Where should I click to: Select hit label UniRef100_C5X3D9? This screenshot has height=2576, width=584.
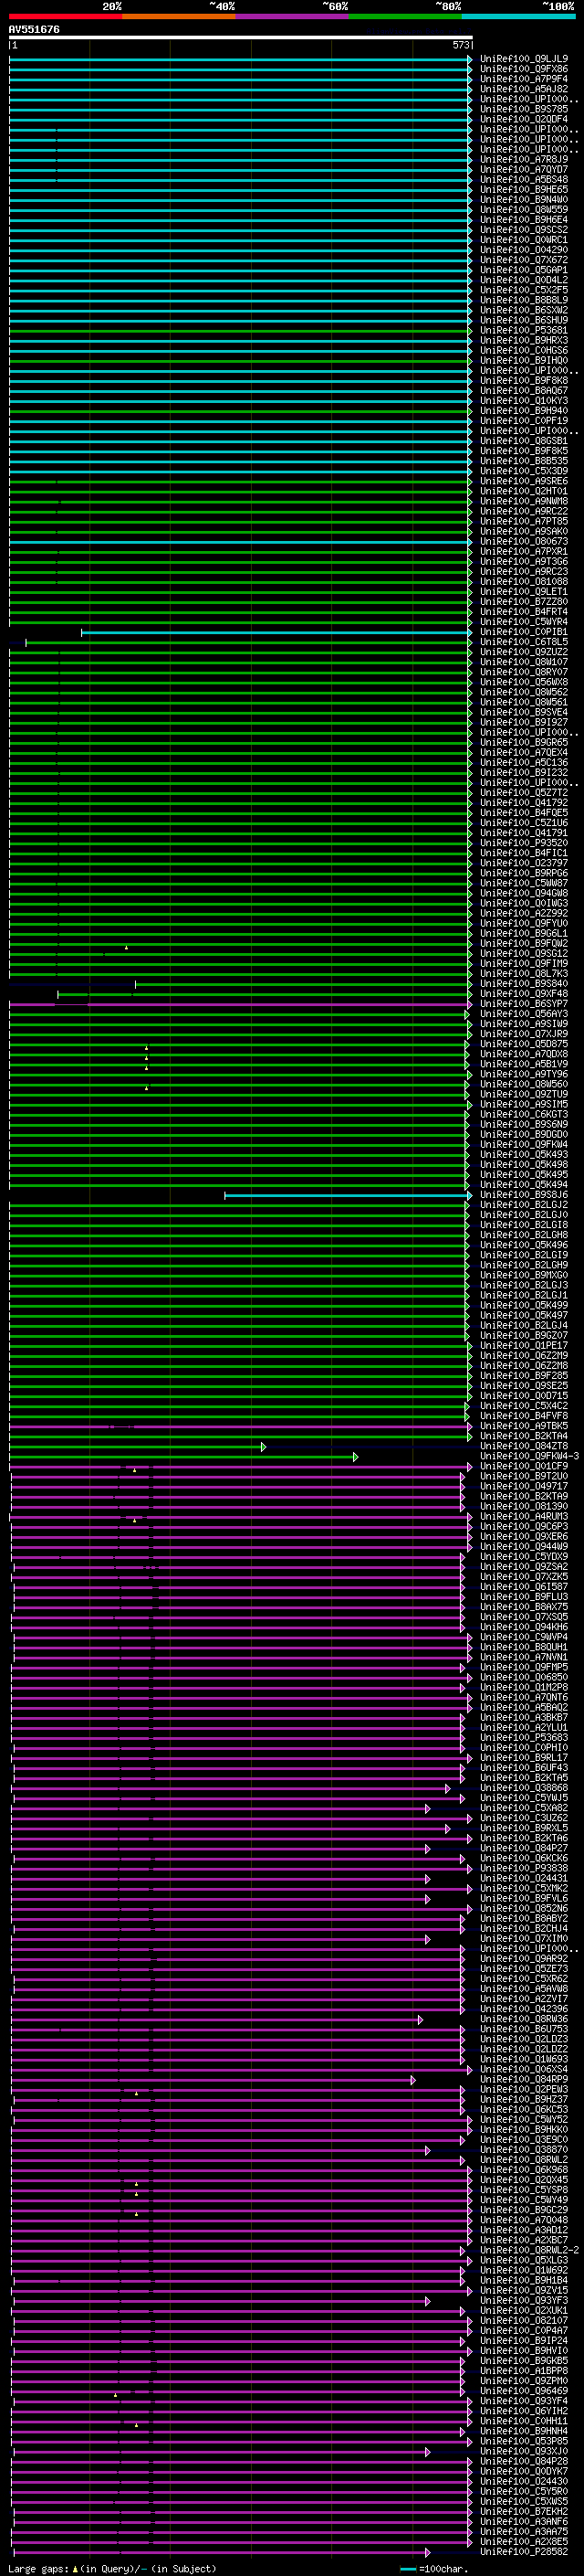pyautogui.click(x=524, y=471)
